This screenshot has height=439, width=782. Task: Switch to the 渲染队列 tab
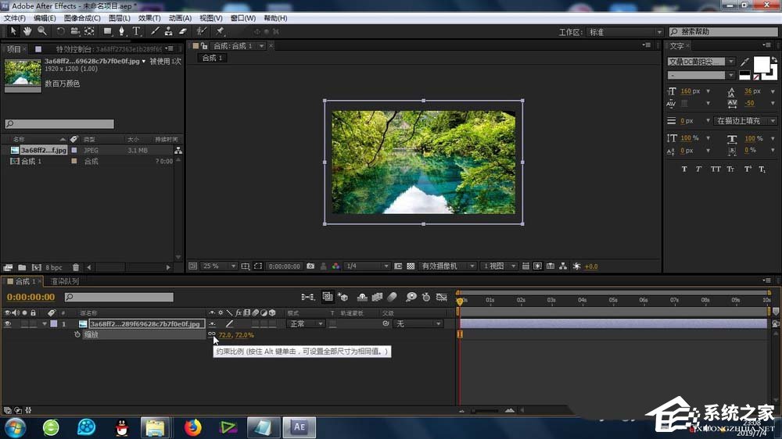pos(65,281)
